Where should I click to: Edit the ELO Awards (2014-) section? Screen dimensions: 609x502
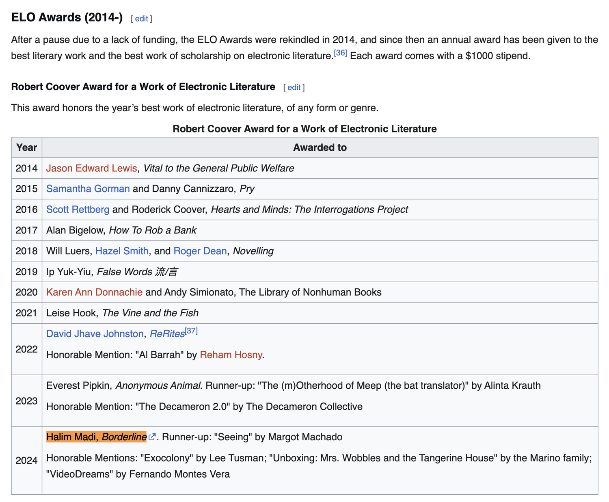coord(141,19)
